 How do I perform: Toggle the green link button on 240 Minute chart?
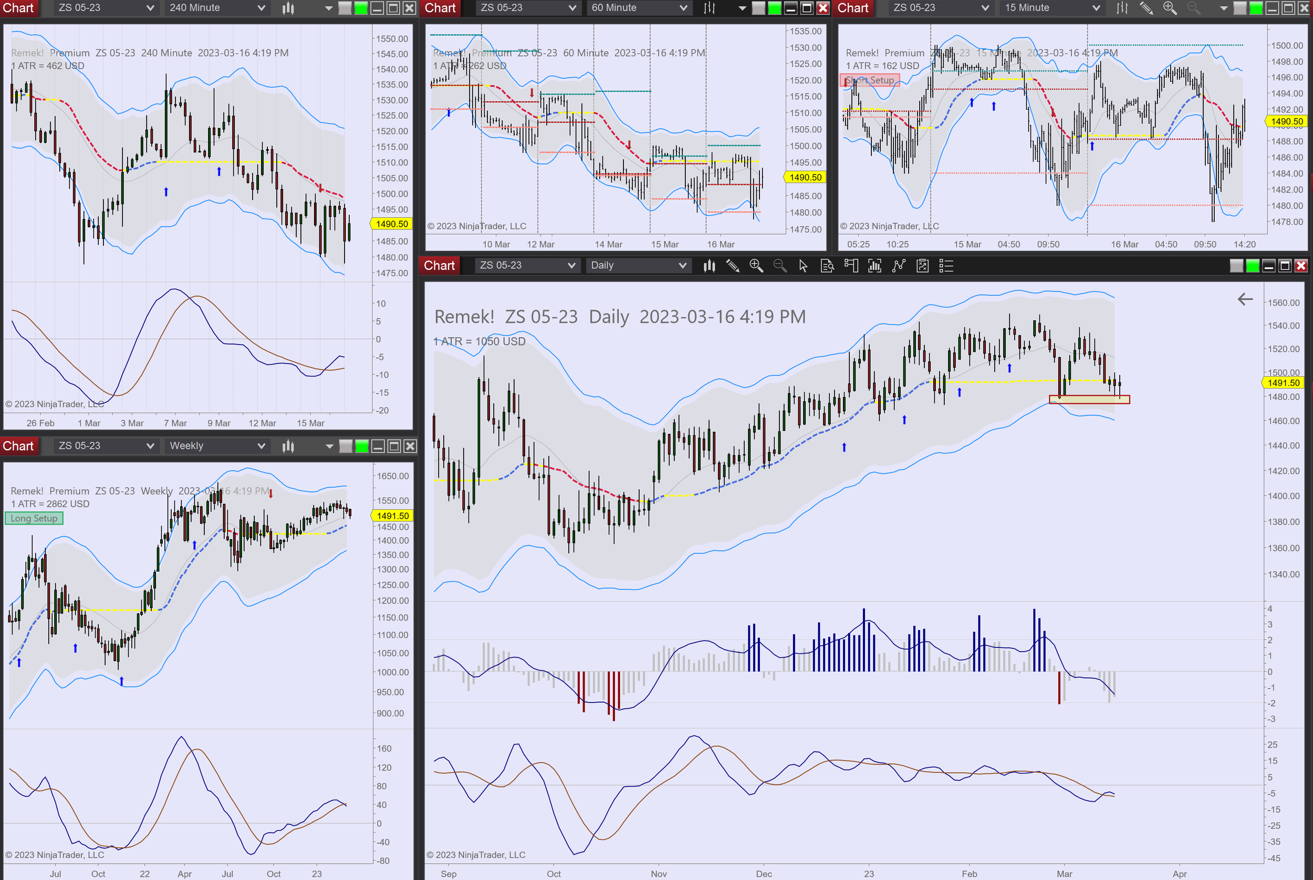361,8
